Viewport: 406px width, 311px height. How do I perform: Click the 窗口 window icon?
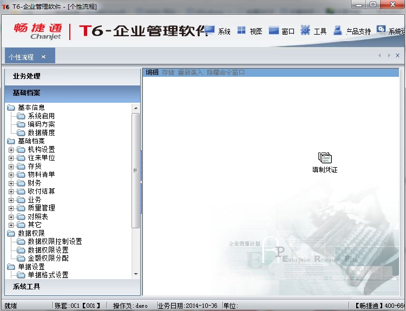274,30
